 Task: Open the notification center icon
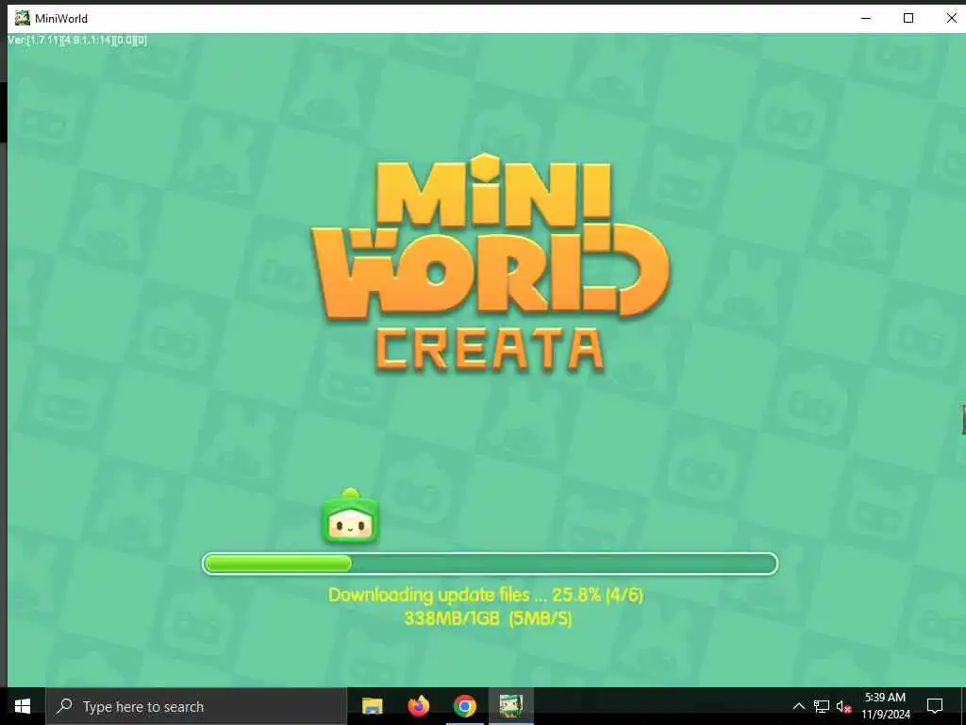click(935, 706)
